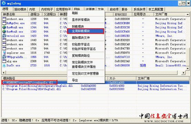Select 全局卸载模块 menu entry
191x124 pixels.
tap(86, 31)
